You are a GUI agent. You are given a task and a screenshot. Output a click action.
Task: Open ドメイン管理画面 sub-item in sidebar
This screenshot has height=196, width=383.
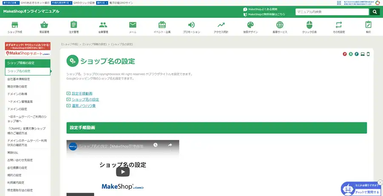click(x=20, y=102)
